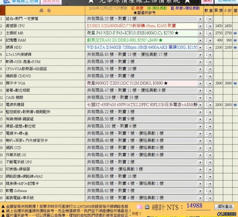Screen dimensions: 238x217
Task: Open the 組合+熱門 一定要看 product dropdown
Action: (144, 19)
